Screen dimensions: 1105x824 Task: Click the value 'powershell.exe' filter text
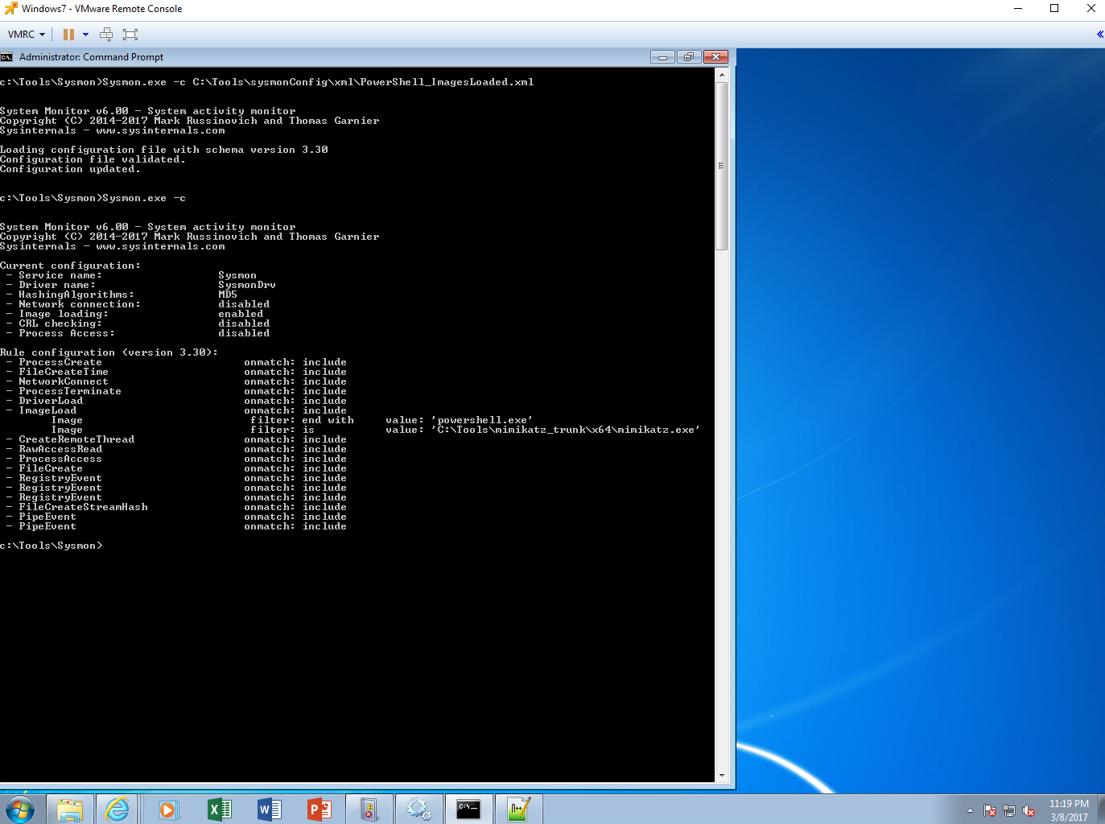pos(482,420)
